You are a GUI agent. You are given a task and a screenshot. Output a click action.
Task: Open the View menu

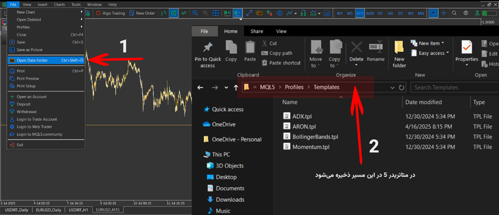point(27,5)
